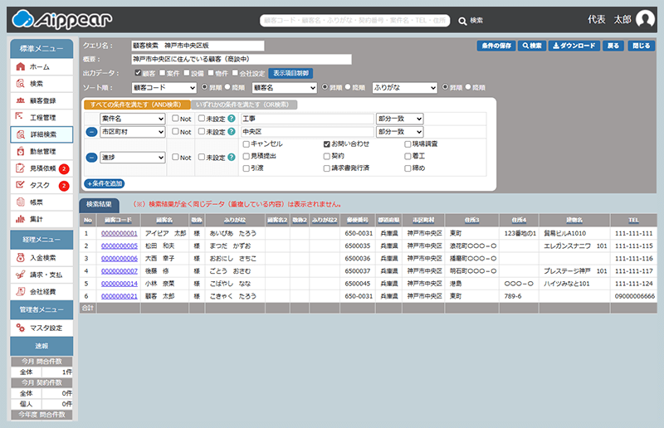The width and height of the screenshot is (664, 428).
Task: Open タスク in the sidebar
Action: (41, 185)
